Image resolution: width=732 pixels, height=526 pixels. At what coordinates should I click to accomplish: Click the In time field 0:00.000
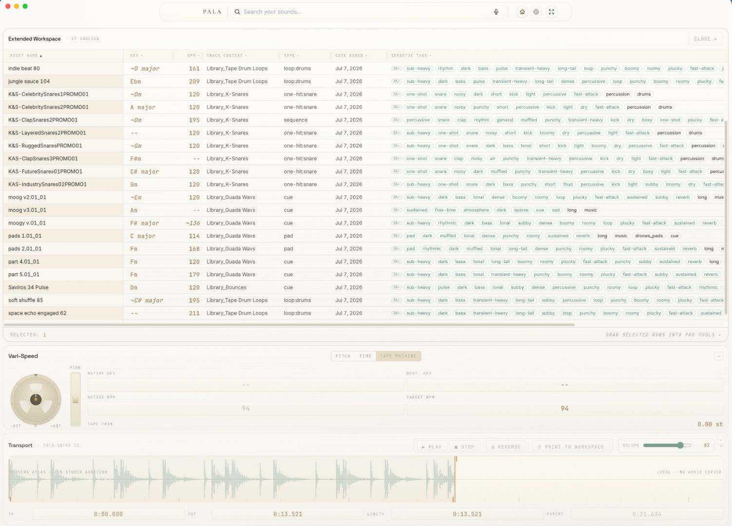click(108, 514)
